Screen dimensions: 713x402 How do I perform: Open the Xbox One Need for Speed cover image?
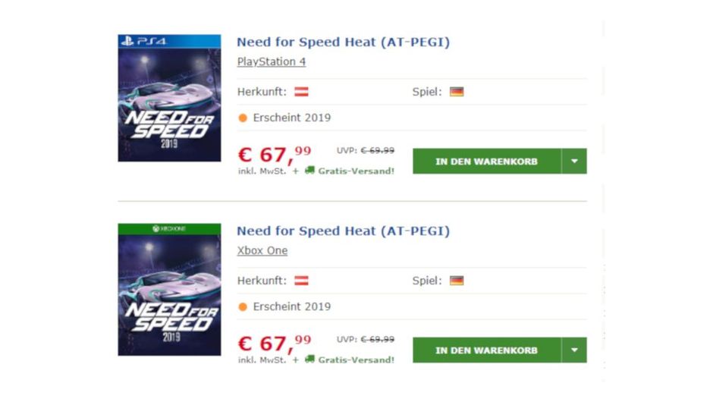pos(169,289)
